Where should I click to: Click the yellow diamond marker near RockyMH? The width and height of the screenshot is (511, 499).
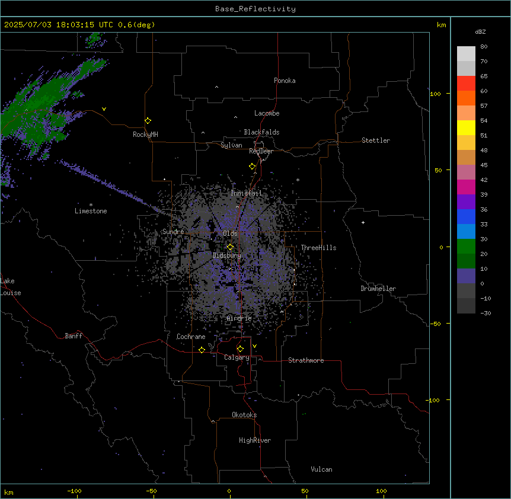pos(148,121)
